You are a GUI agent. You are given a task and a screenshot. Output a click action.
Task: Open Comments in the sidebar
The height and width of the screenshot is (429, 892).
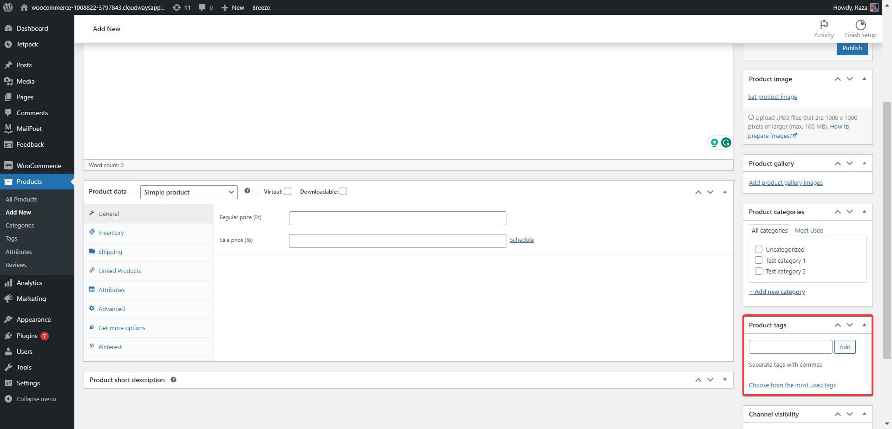pyautogui.click(x=37, y=113)
